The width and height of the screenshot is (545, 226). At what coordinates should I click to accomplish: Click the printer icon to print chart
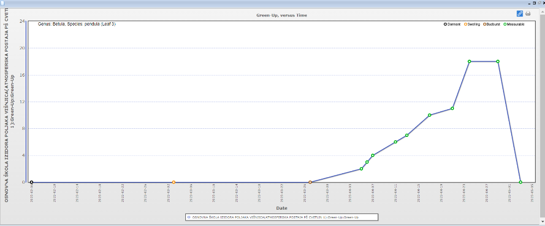point(528,14)
